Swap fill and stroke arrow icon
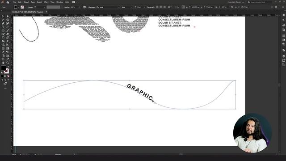Image resolution: width=286 pixels, height=161 pixels. tap(8, 67)
